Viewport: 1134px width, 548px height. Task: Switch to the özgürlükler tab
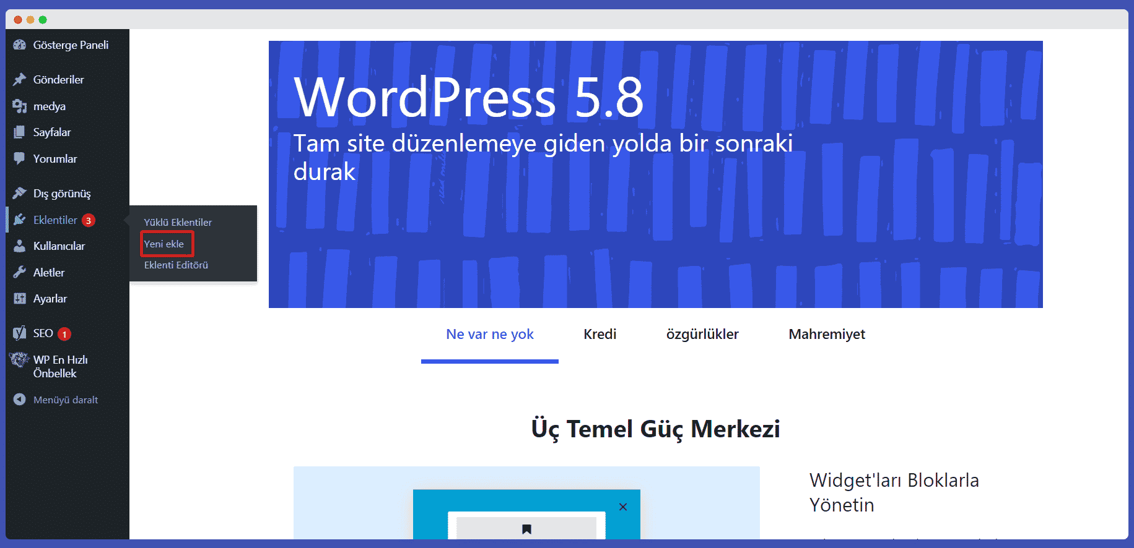tap(702, 335)
